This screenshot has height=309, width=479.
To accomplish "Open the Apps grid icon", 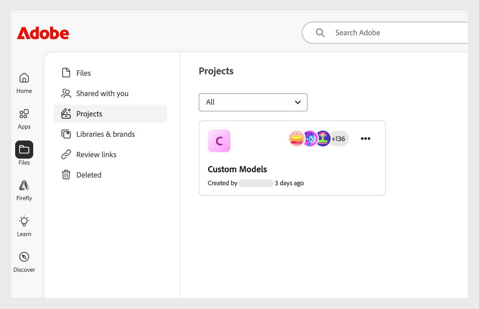I will point(24,114).
